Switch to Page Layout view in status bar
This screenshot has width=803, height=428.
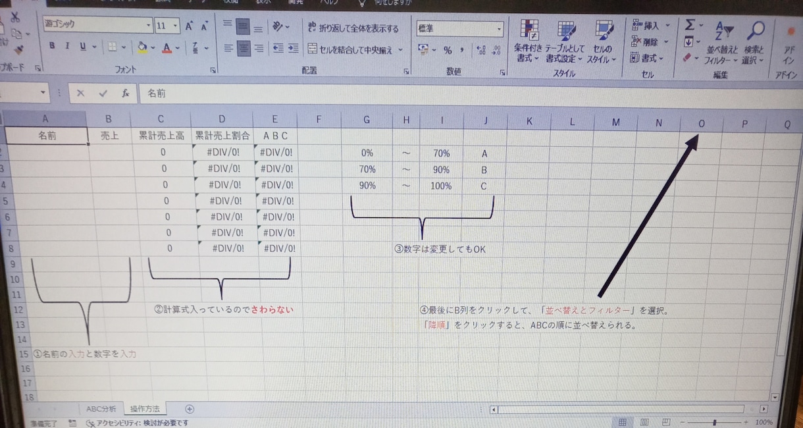coord(644,421)
